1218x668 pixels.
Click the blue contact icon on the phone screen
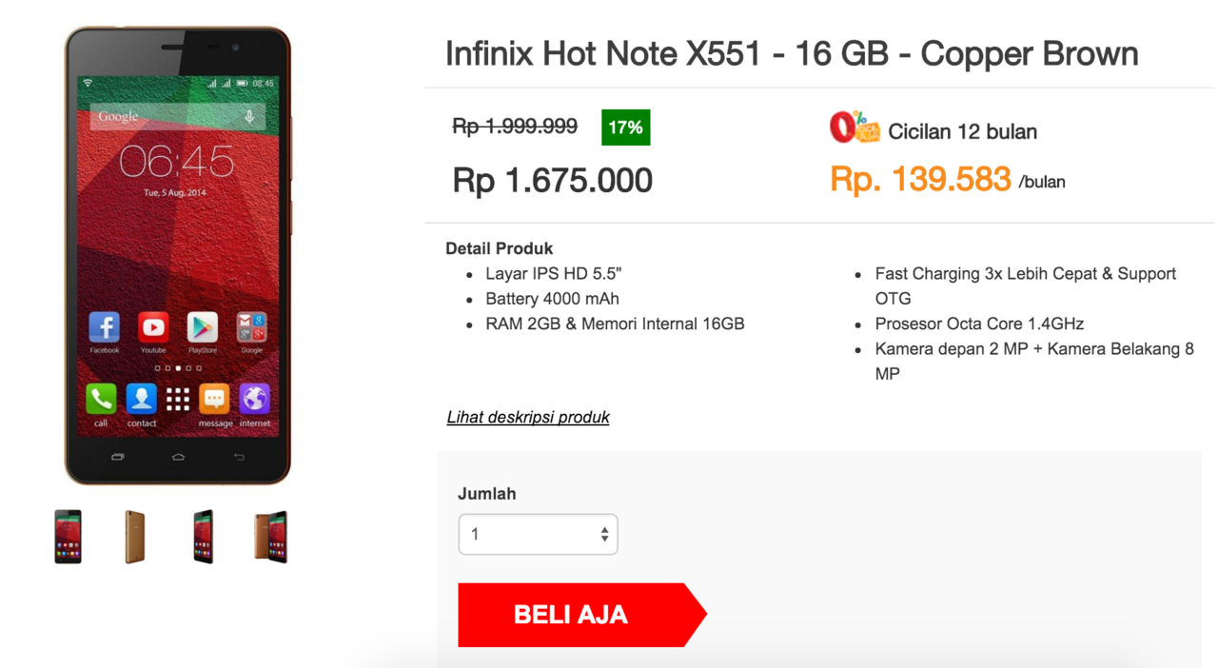point(141,399)
